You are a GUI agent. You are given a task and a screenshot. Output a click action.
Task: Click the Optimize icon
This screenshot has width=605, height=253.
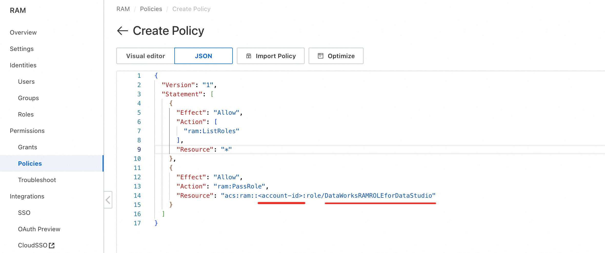click(x=320, y=56)
